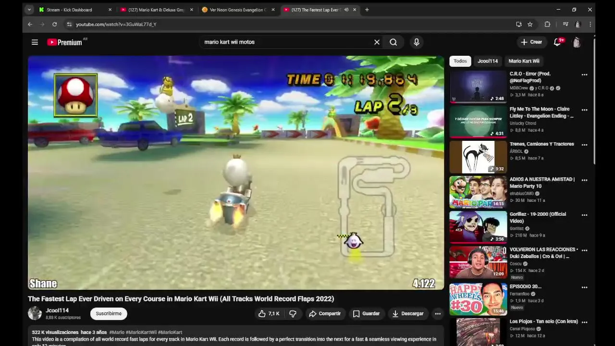
Task: Open the Gorillaz 19-2000 thumbnail
Action: (478, 227)
